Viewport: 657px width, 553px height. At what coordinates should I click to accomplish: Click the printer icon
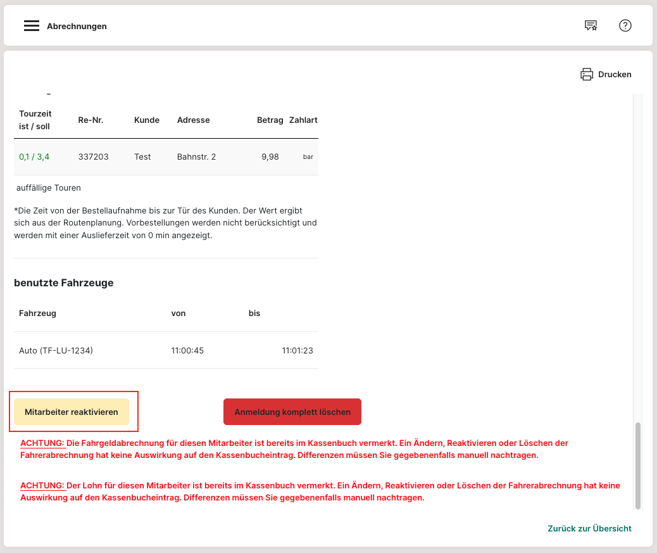(587, 74)
